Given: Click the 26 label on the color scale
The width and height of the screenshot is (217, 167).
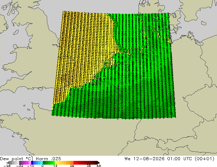Looking at the screenshot, I should tap(72, 166).
